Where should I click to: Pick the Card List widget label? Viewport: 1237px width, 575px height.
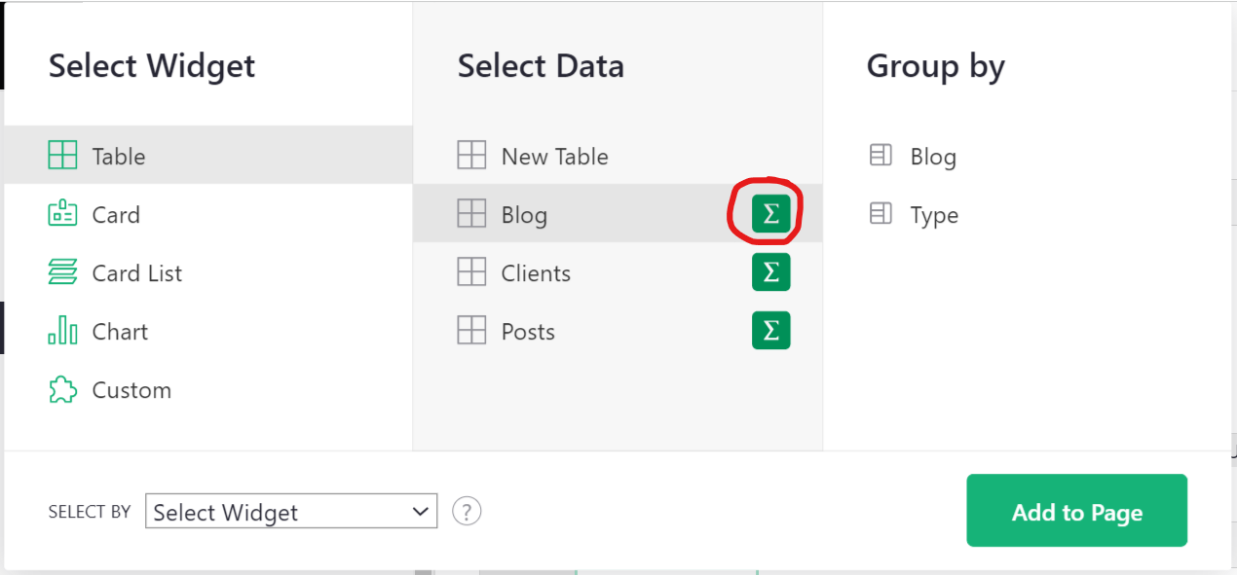[137, 273]
